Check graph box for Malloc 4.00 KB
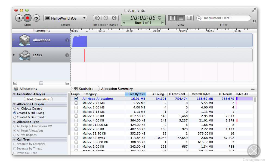 [x=76, y=120]
